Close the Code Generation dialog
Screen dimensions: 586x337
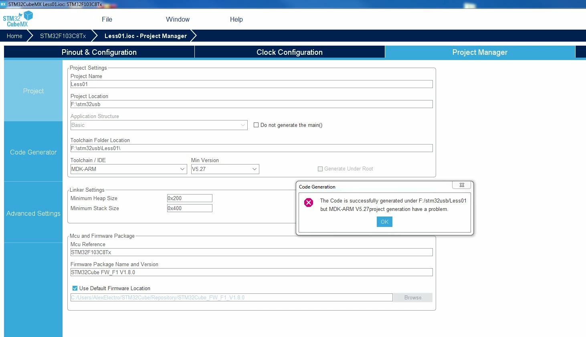tap(462, 185)
